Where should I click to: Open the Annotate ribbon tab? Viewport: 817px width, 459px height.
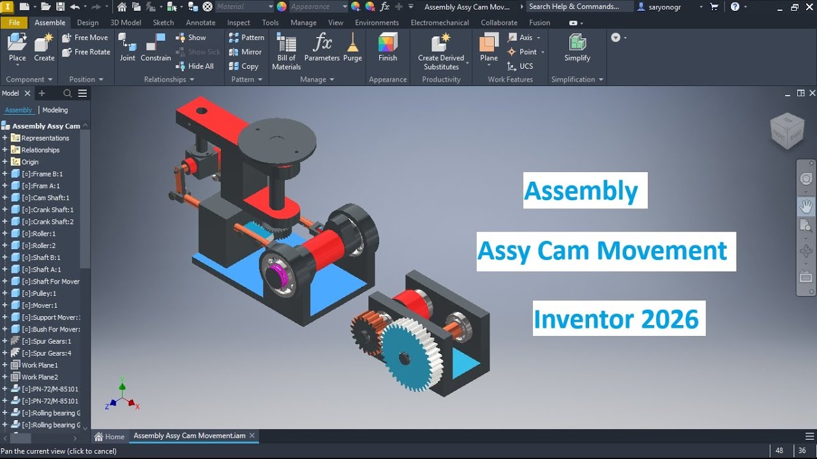[x=200, y=22]
